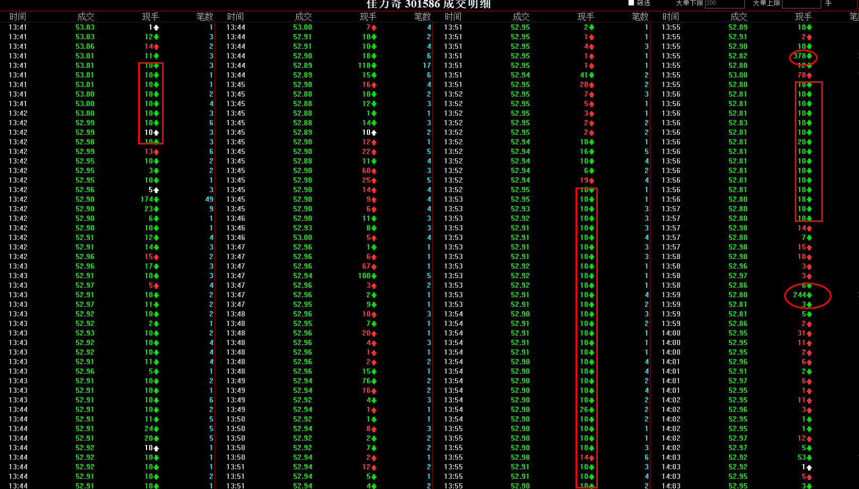Click the 22 volume entry at 13:45
859x489 pixels.
coord(370,152)
